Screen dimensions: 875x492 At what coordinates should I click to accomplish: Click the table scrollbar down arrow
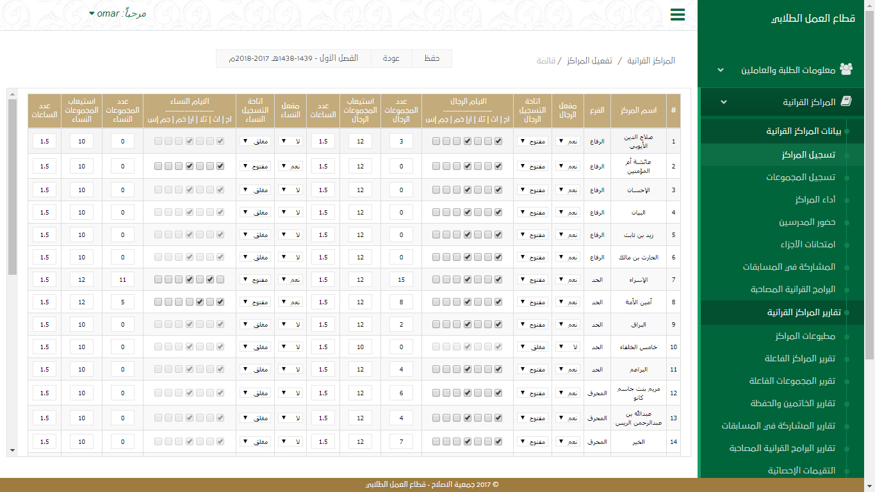(x=12, y=450)
